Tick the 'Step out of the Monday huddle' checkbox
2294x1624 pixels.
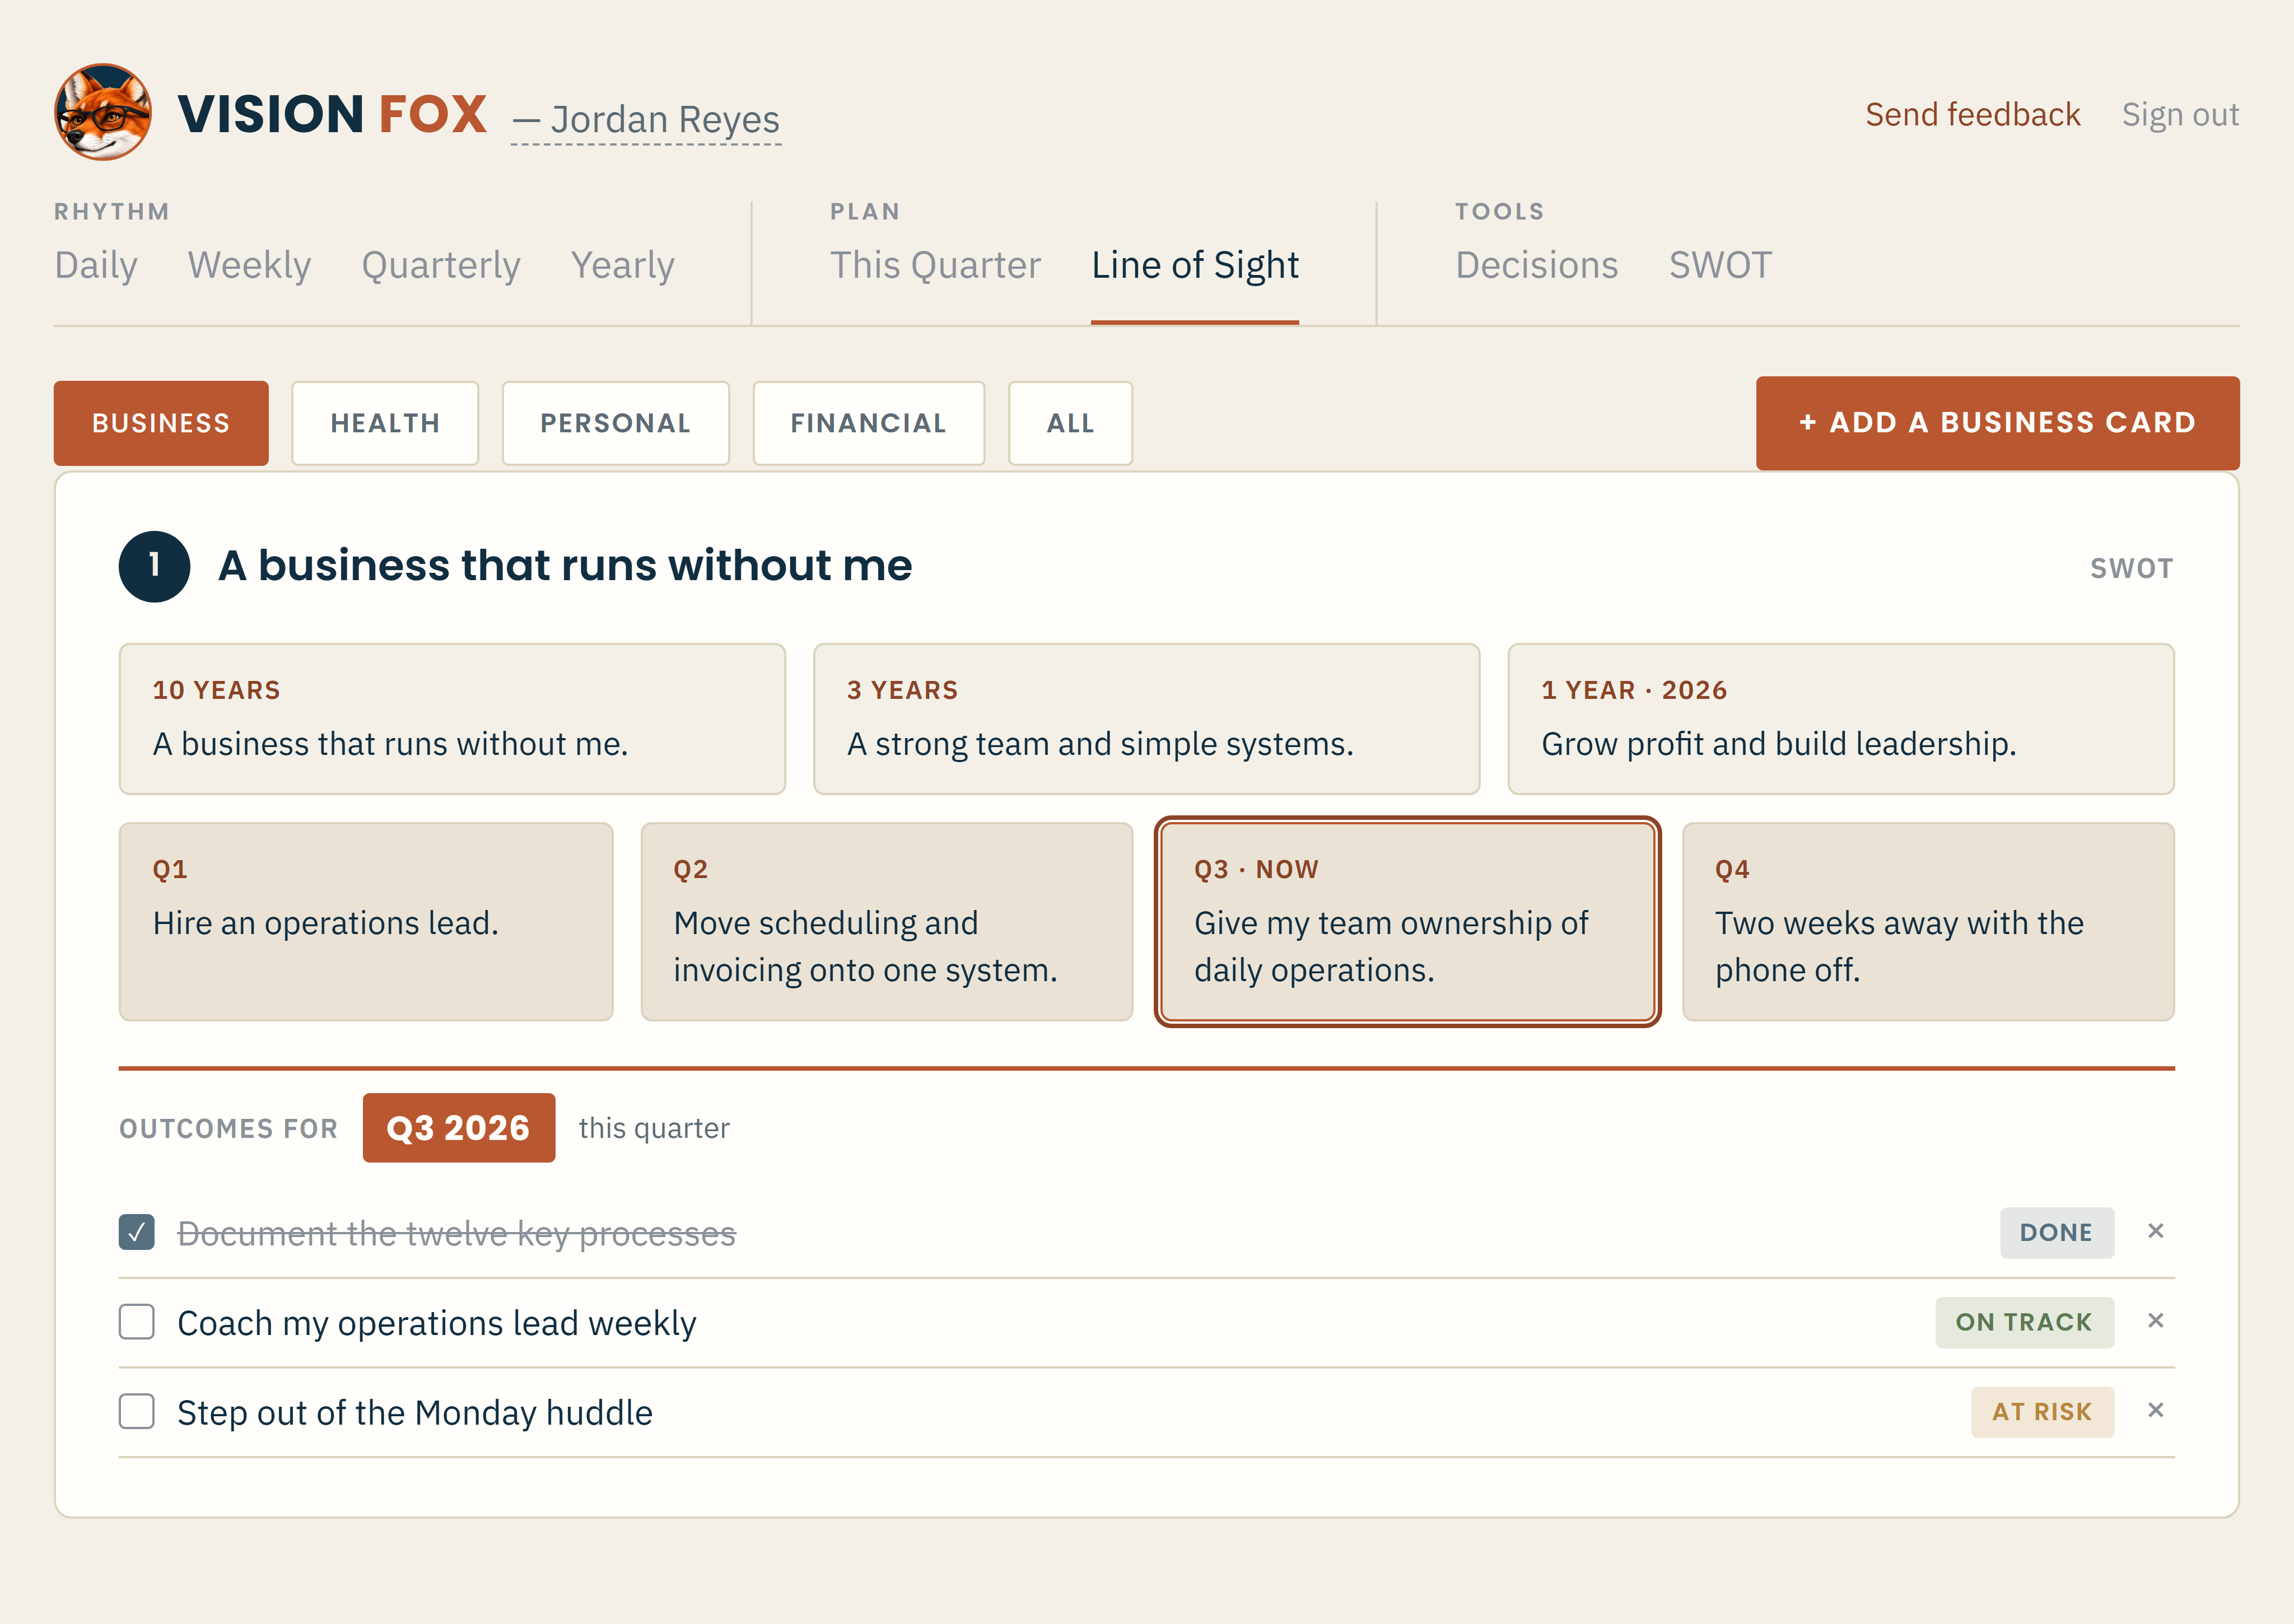pos(137,1411)
